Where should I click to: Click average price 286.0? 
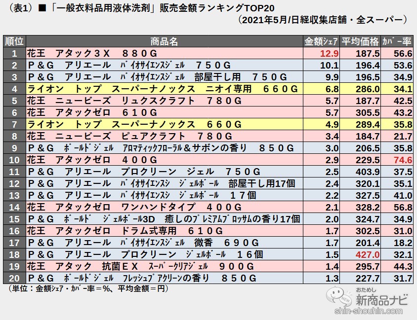pyautogui.click(x=368, y=89)
